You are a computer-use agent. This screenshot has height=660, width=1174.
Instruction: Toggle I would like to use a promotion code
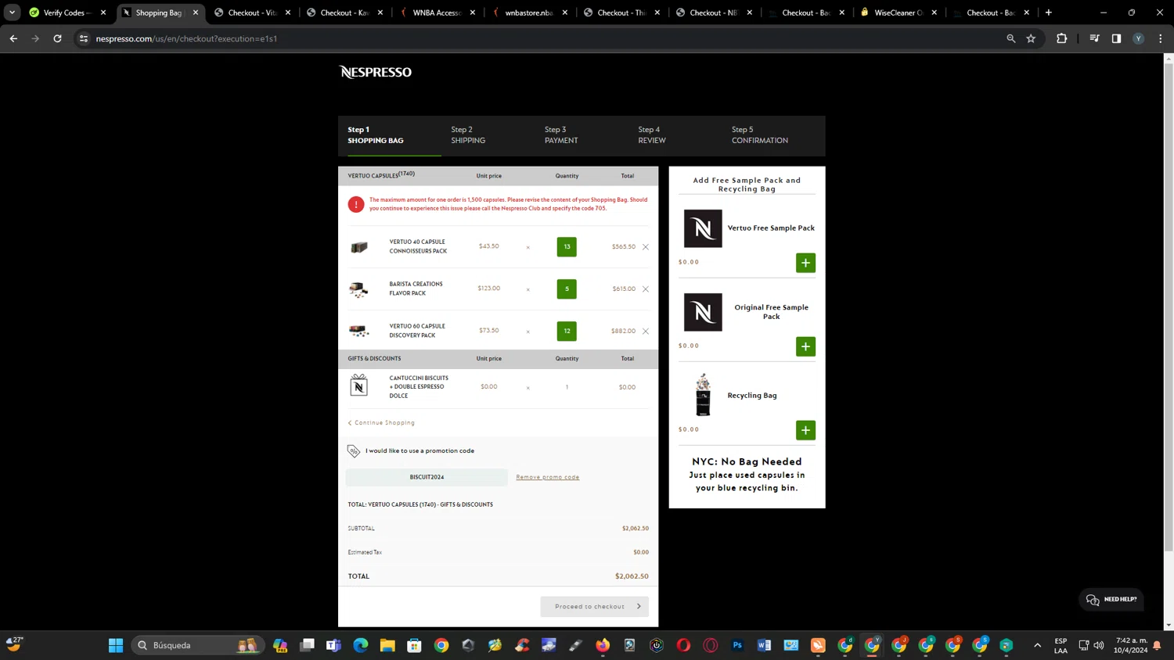pyautogui.click(x=412, y=451)
